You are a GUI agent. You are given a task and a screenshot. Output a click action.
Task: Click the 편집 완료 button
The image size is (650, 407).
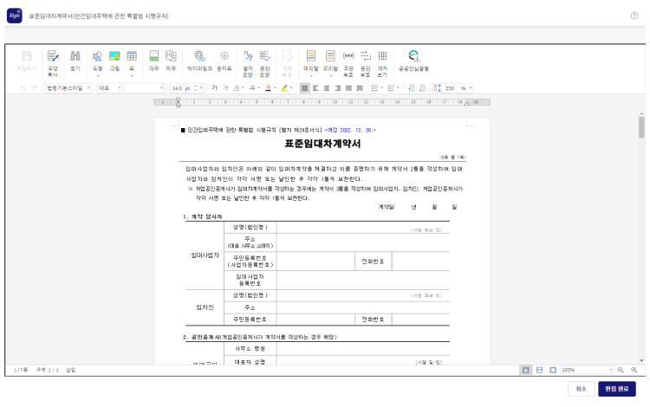(617, 389)
